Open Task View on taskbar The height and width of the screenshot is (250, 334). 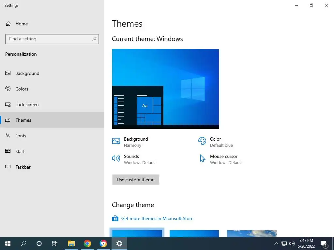click(55, 243)
